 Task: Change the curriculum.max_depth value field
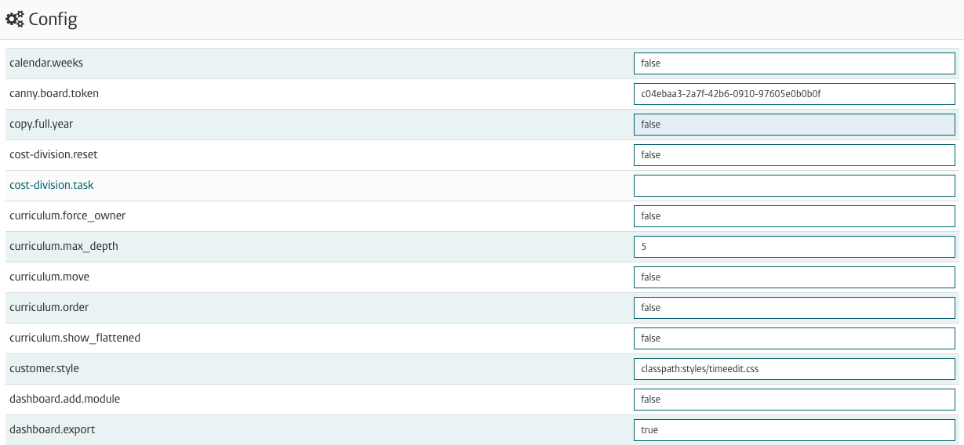point(794,247)
